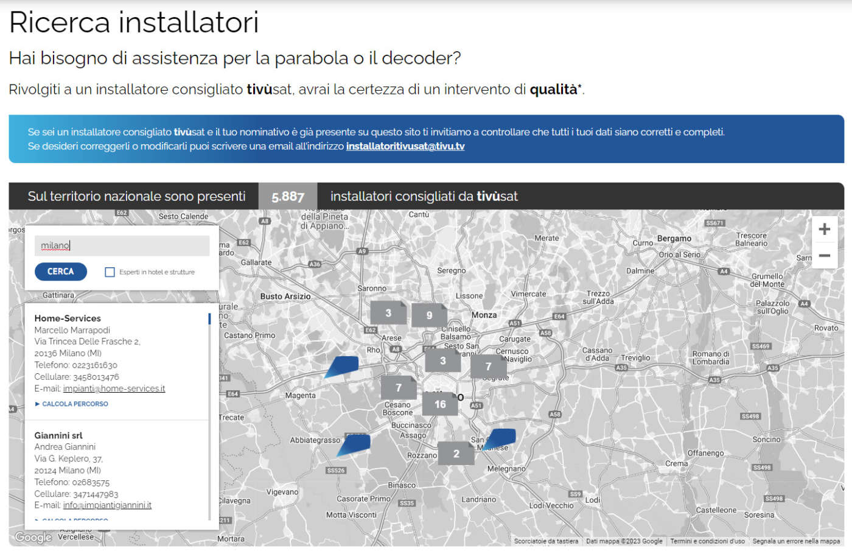The image size is (852, 554).
Task: Open 'Termini e condizioni d'uso' map link
Action: click(707, 541)
